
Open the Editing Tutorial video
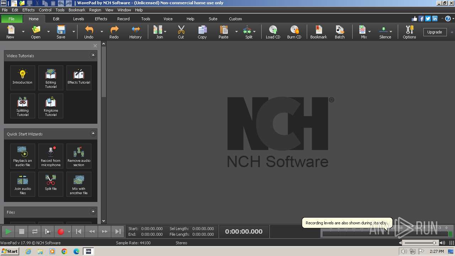point(51,78)
